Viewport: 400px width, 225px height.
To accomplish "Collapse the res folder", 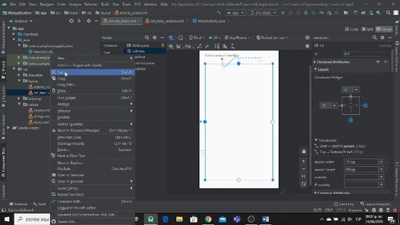I will point(14,69).
